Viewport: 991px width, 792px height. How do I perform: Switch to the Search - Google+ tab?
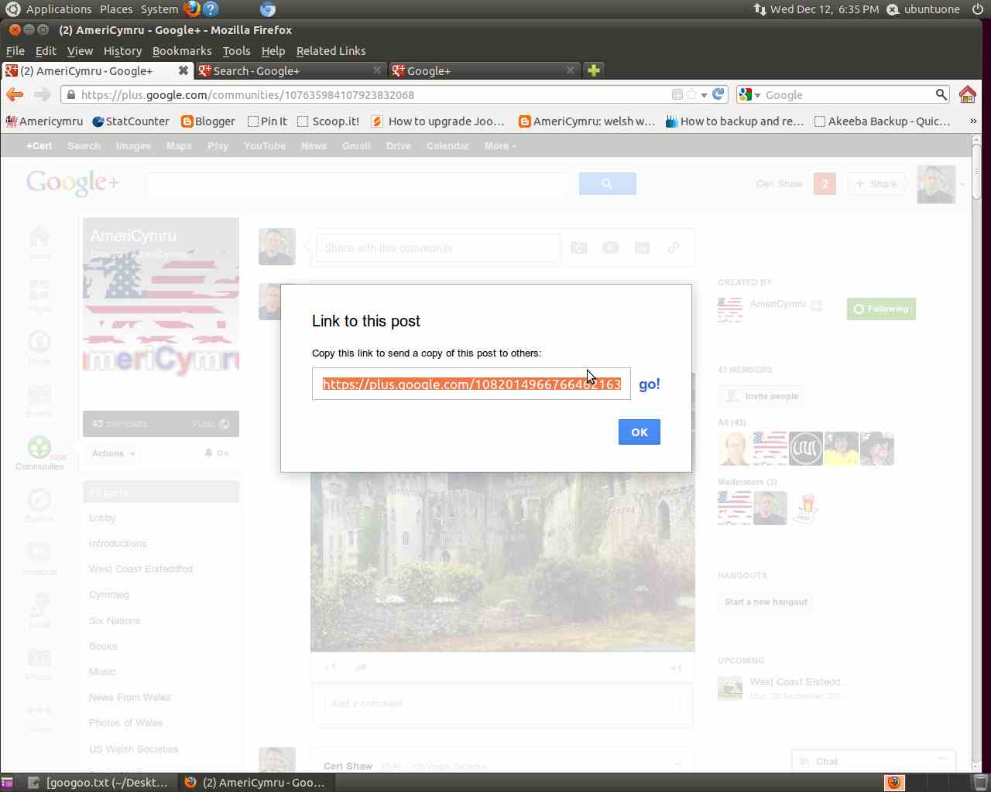290,70
